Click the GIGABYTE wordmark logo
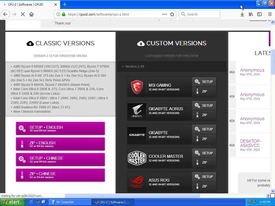Image resolution: width=275 pixels, height=206 pixels. [137, 135]
